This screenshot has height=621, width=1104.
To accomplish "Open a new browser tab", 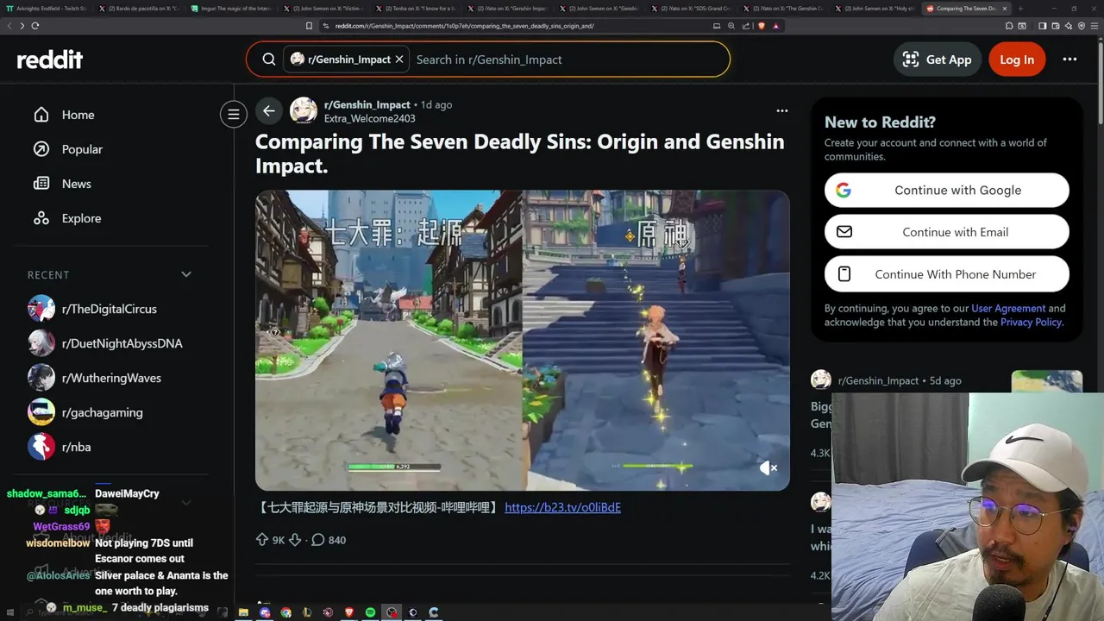I will pos(1020,9).
